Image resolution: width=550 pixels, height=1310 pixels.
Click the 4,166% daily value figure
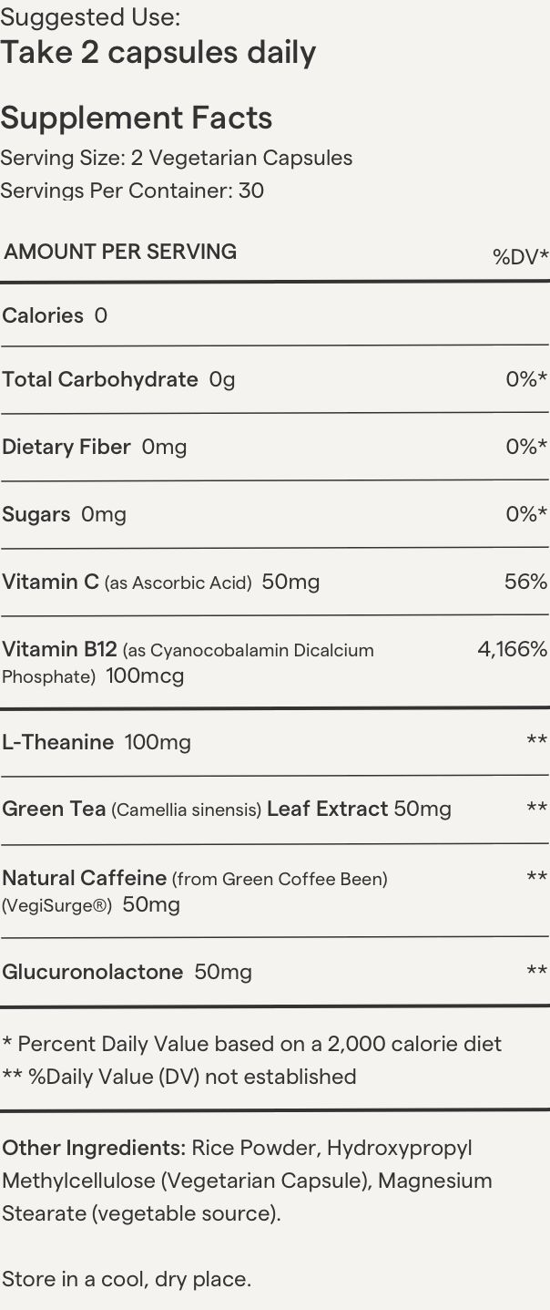[x=512, y=649]
